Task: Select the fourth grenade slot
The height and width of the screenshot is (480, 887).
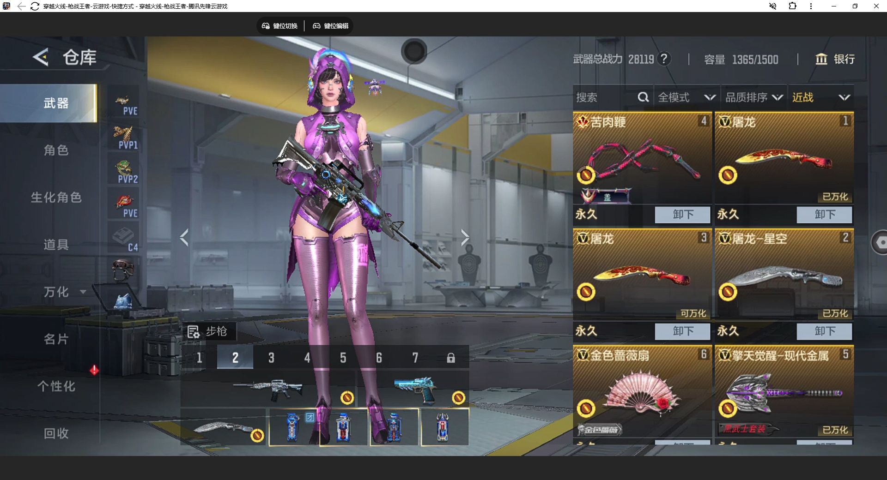Action: tap(444, 427)
